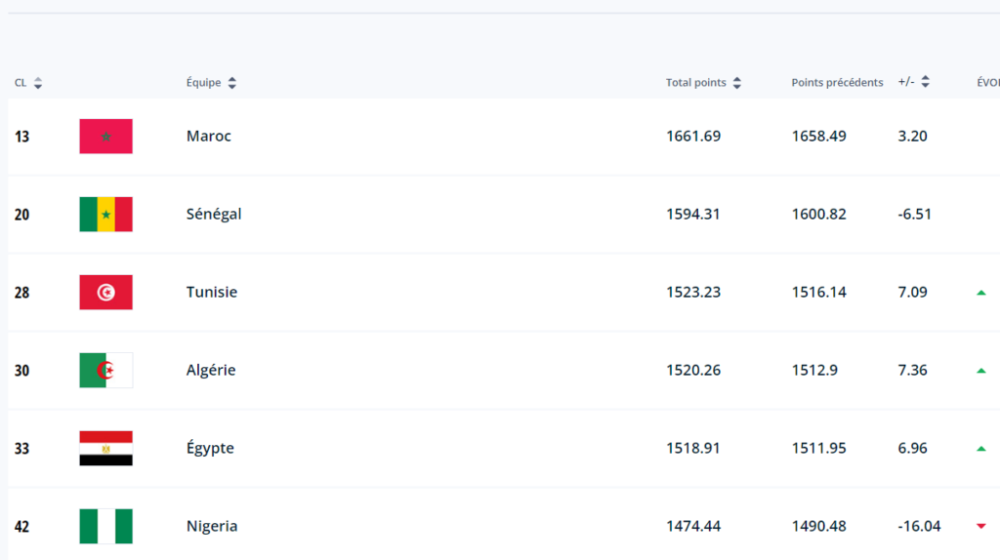Click the Sénégal flag

[105, 214]
